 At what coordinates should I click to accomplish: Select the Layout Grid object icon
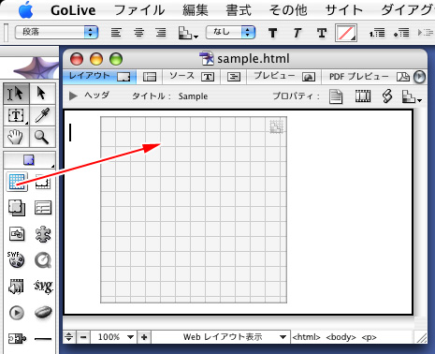point(17,182)
